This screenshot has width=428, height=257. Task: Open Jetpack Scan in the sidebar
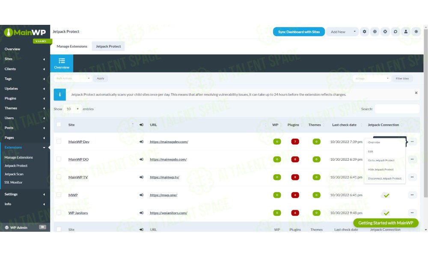click(x=14, y=174)
